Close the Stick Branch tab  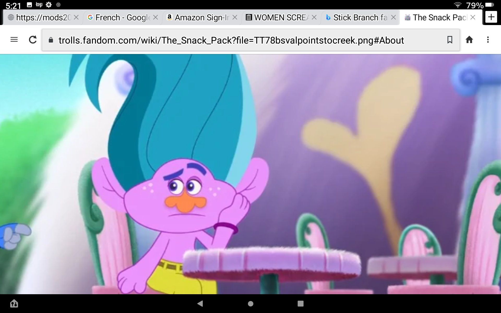coord(393,17)
